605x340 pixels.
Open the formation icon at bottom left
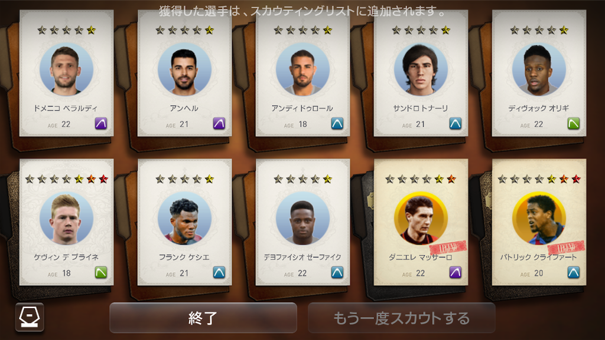tap(30, 317)
